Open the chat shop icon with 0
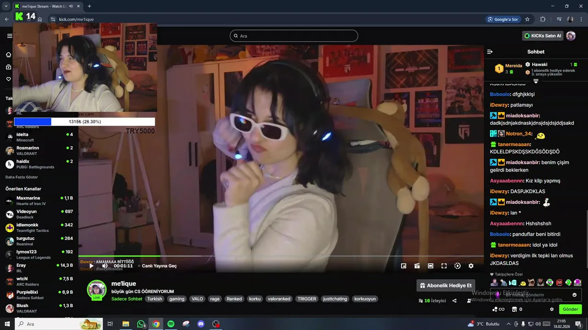The image size is (588, 330). (x=517, y=309)
